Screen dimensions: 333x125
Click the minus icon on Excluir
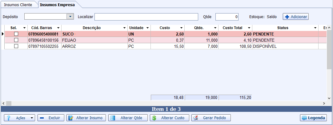click(x=42, y=118)
